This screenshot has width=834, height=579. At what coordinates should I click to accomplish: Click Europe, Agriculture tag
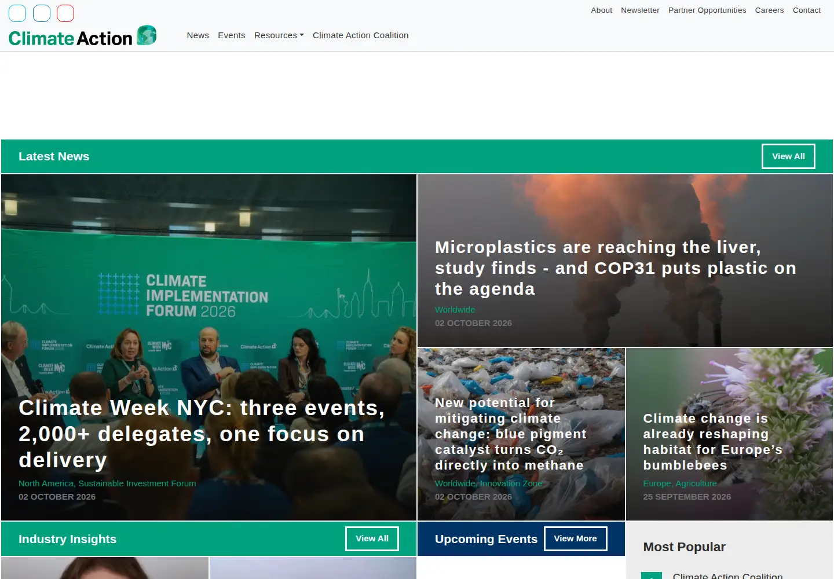tap(680, 483)
